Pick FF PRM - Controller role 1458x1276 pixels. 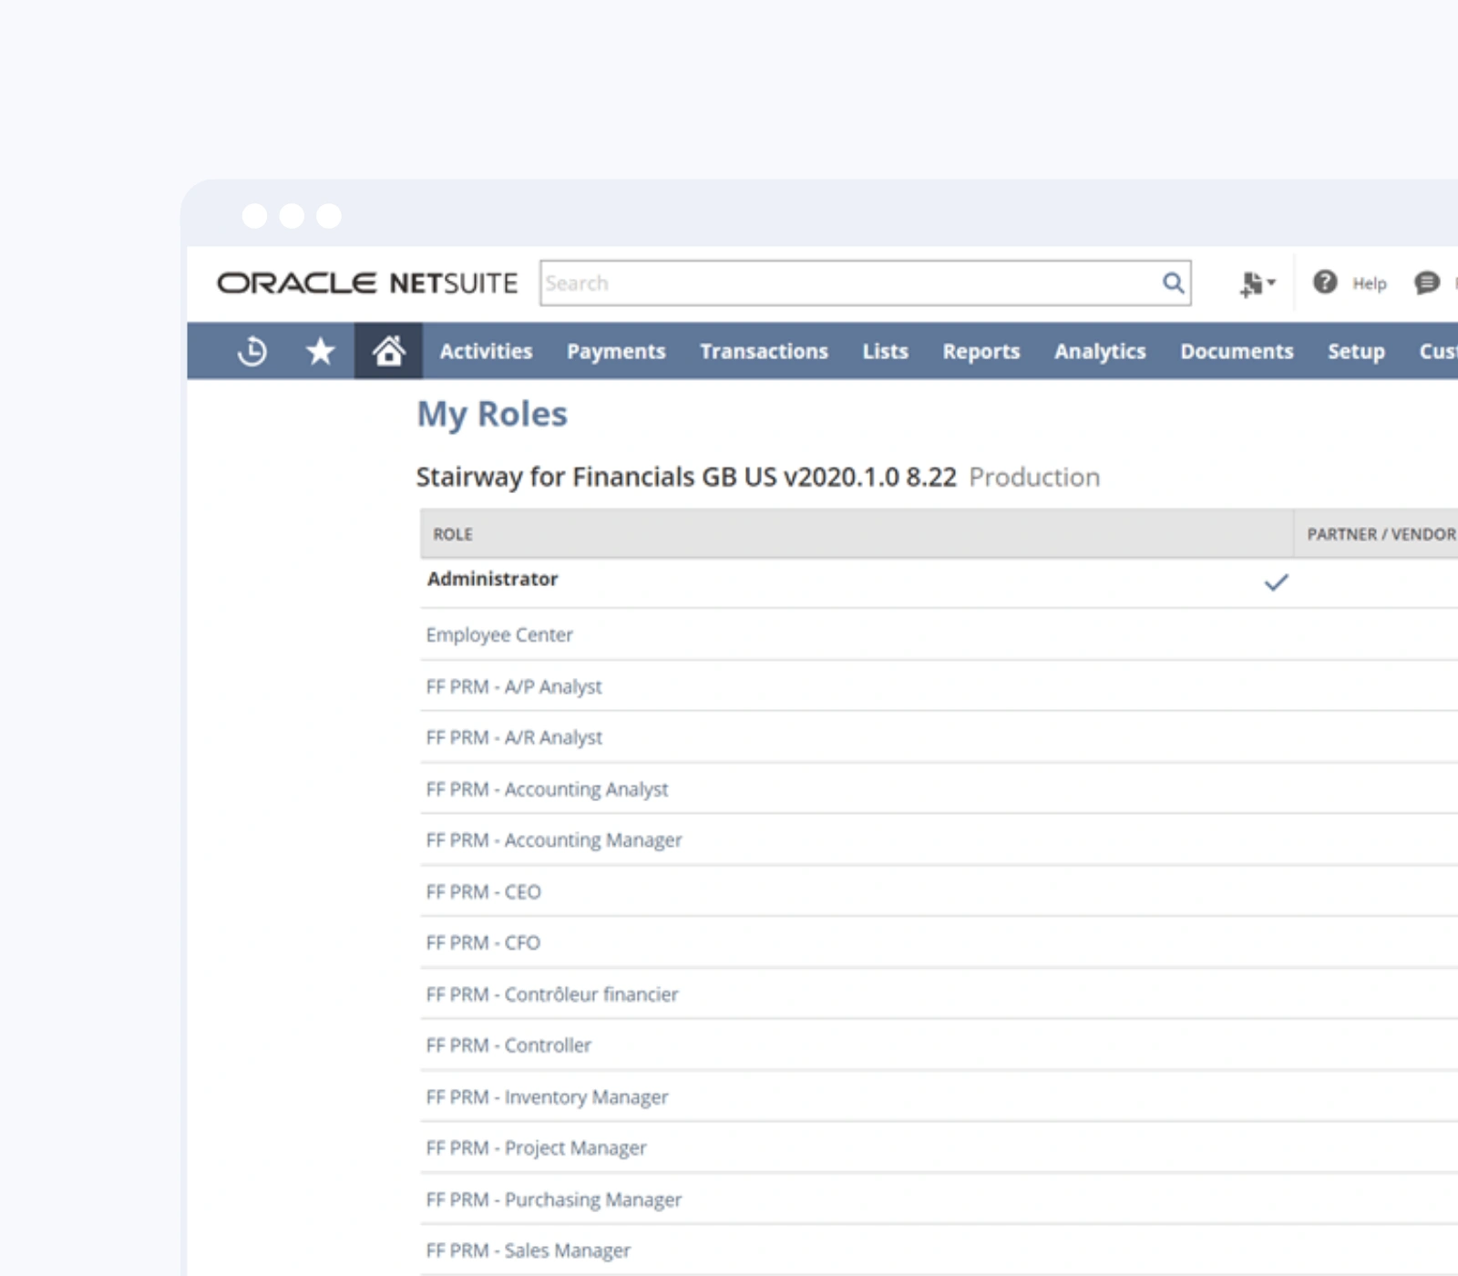point(508,1044)
